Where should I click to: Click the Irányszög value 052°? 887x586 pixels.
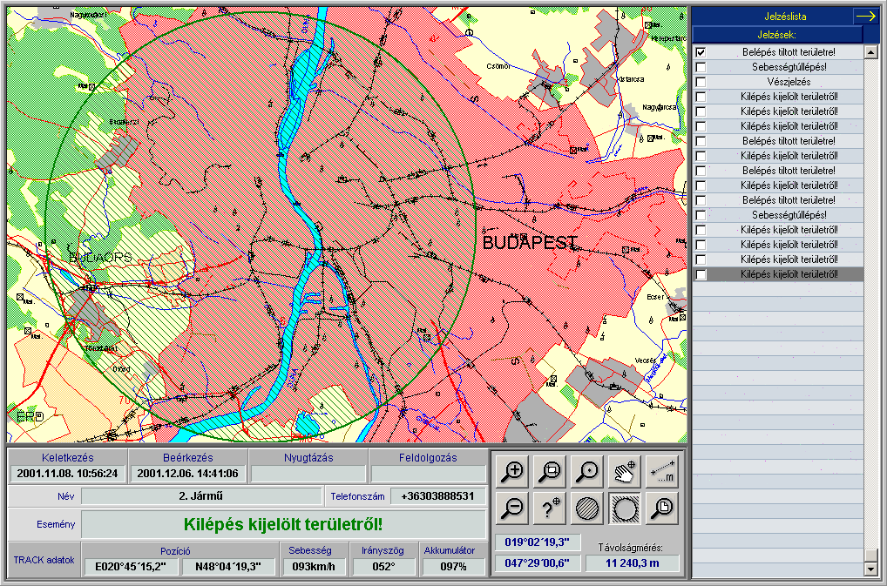[x=383, y=567]
